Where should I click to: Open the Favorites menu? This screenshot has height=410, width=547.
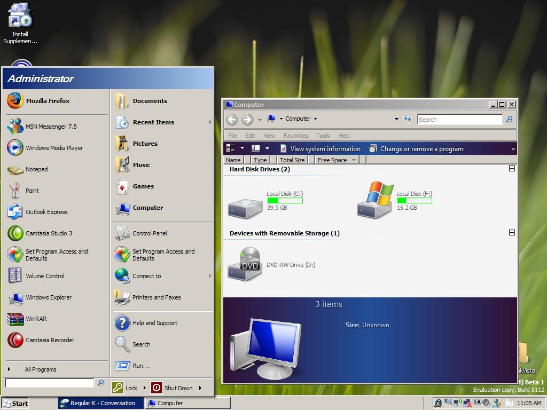[295, 136]
